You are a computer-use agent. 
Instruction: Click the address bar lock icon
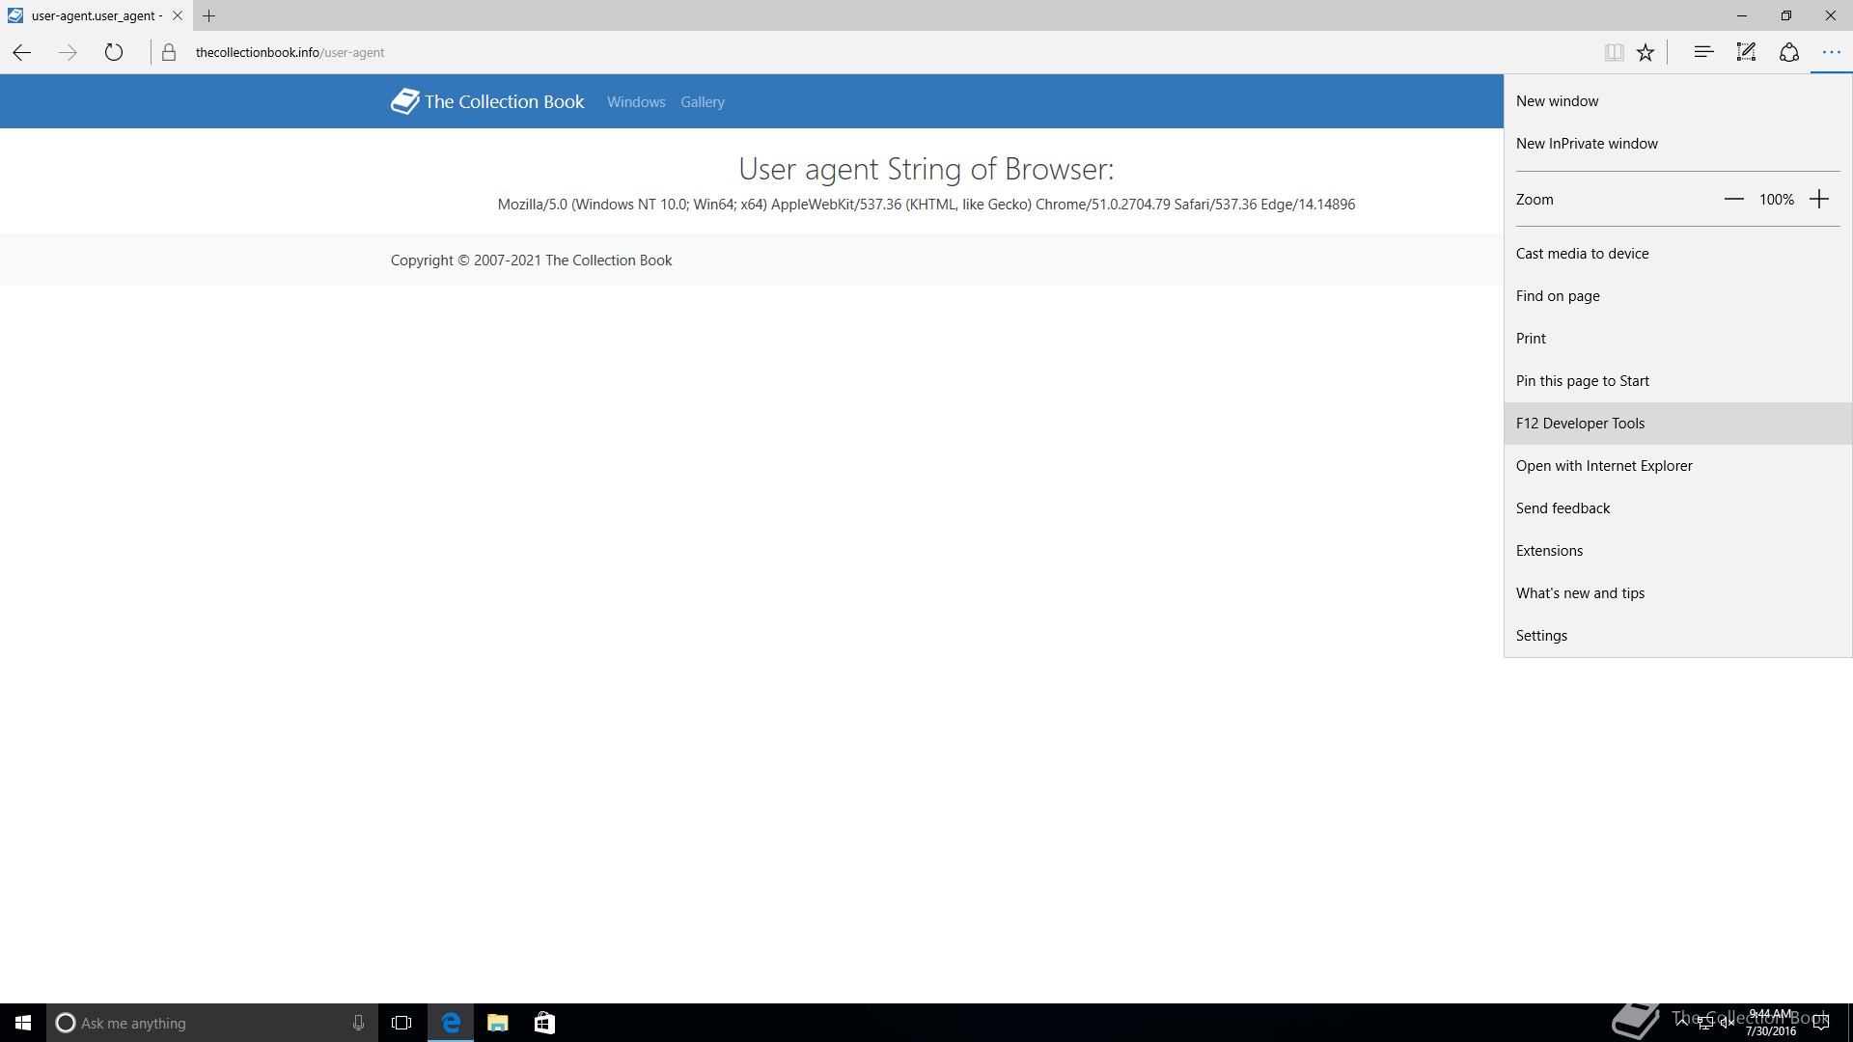pyautogui.click(x=169, y=53)
